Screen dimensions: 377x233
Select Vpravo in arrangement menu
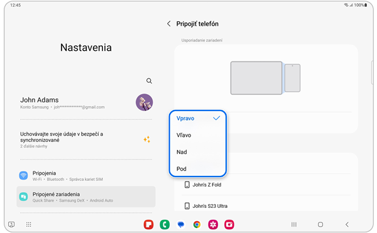(198, 119)
